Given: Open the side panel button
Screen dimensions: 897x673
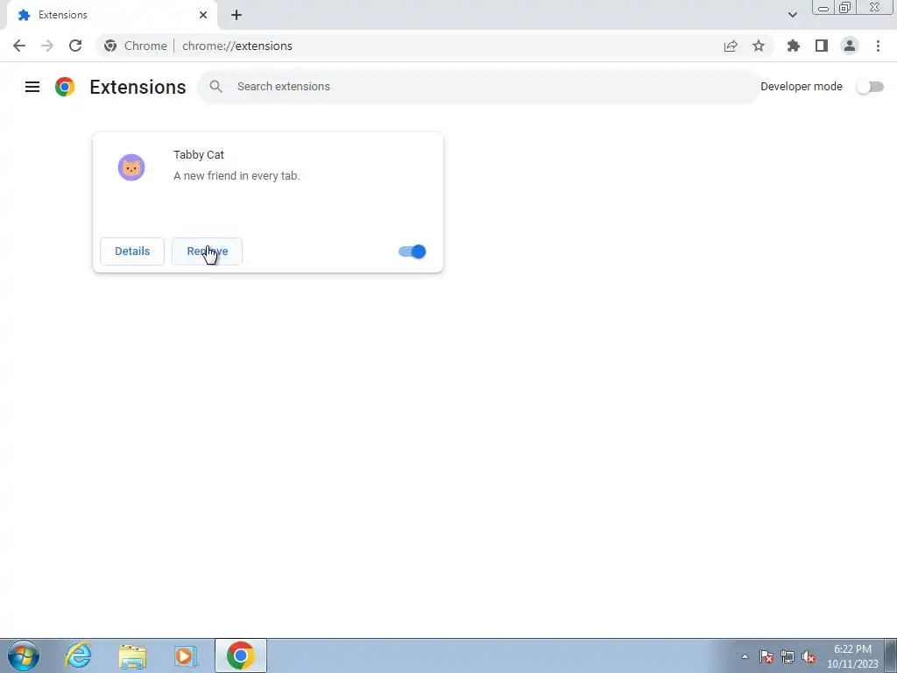Looking at the screenshot, I should click(822, 46).
